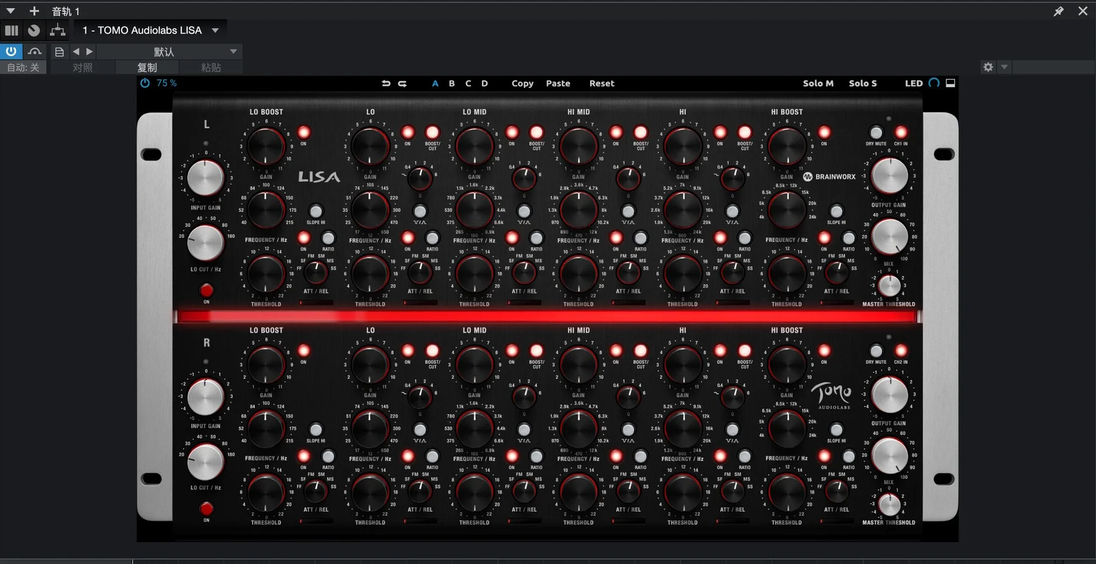Viewport: 1096px width, 564px height.
Task: Click the LISA logo on the unit
Action: click(318, 177)
